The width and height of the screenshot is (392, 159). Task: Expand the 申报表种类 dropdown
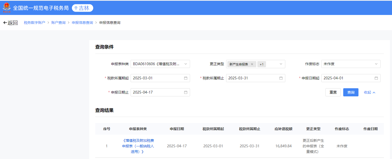pos(160,64)
